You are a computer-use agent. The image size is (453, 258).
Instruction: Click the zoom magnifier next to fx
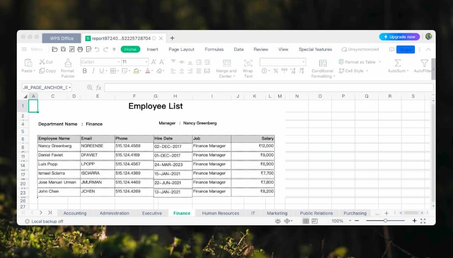coord(90,87)
